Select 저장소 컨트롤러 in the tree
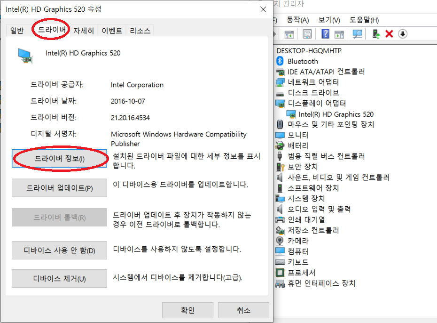This screenshot has height=323, width=437. (313, 230)
